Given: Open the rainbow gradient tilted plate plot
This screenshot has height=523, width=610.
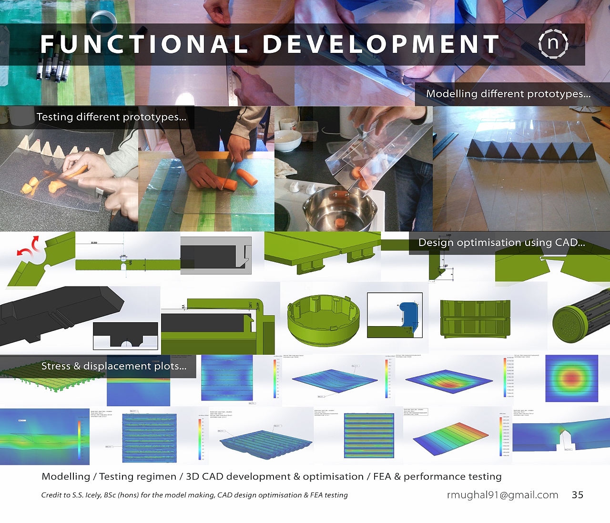Looking at the screenshot, I should click(451, 439).
